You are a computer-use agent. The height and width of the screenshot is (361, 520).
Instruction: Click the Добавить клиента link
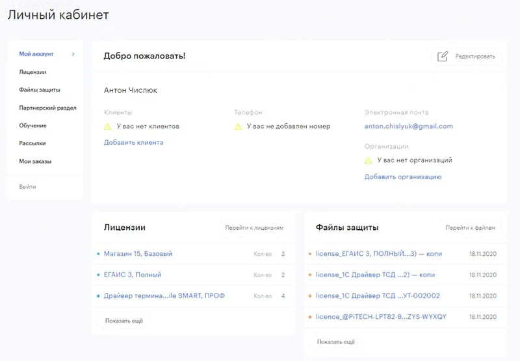tap(133, 142)
